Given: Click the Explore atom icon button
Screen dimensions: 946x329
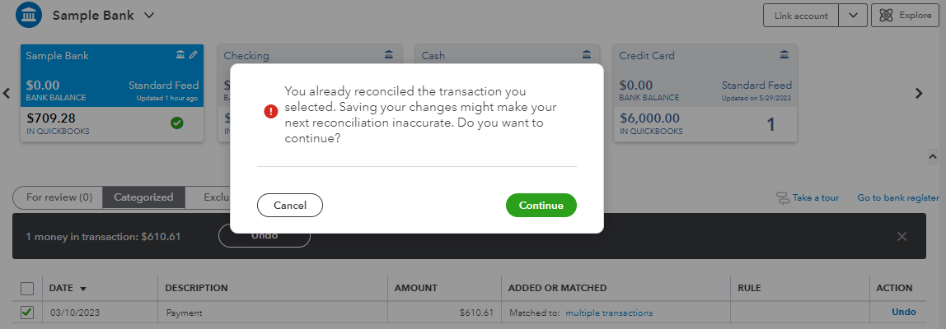Looking at the screenshot, I should [887, 16].
